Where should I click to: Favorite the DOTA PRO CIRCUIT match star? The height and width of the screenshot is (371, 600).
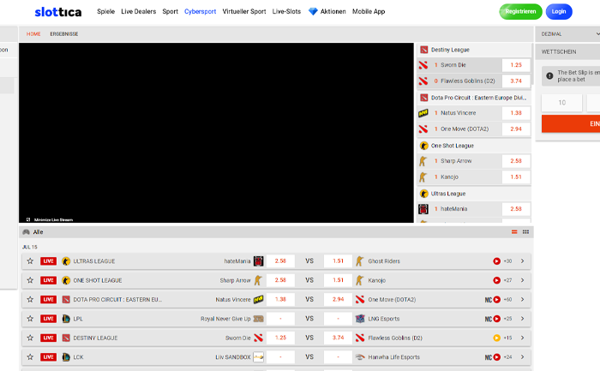pyautogui.click(x=30, y=300)
